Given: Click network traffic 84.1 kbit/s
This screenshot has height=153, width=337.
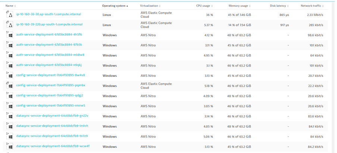Looking at the screenshot, I should [316, 127].
